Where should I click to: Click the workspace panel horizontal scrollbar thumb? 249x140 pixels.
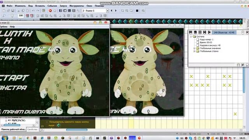point(12,125)
